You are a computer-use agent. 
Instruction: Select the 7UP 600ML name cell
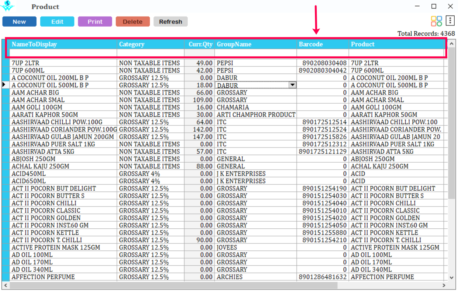(63, 70)
